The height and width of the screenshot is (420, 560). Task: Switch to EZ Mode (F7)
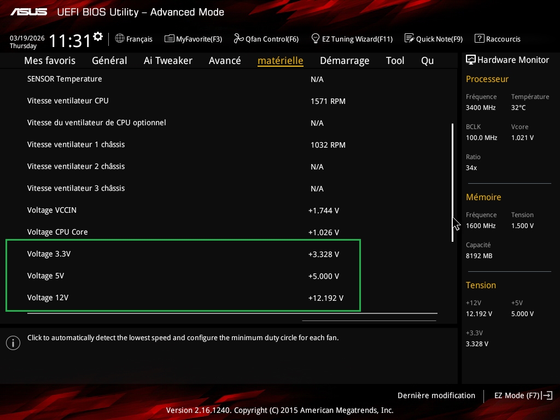(517, 395)
